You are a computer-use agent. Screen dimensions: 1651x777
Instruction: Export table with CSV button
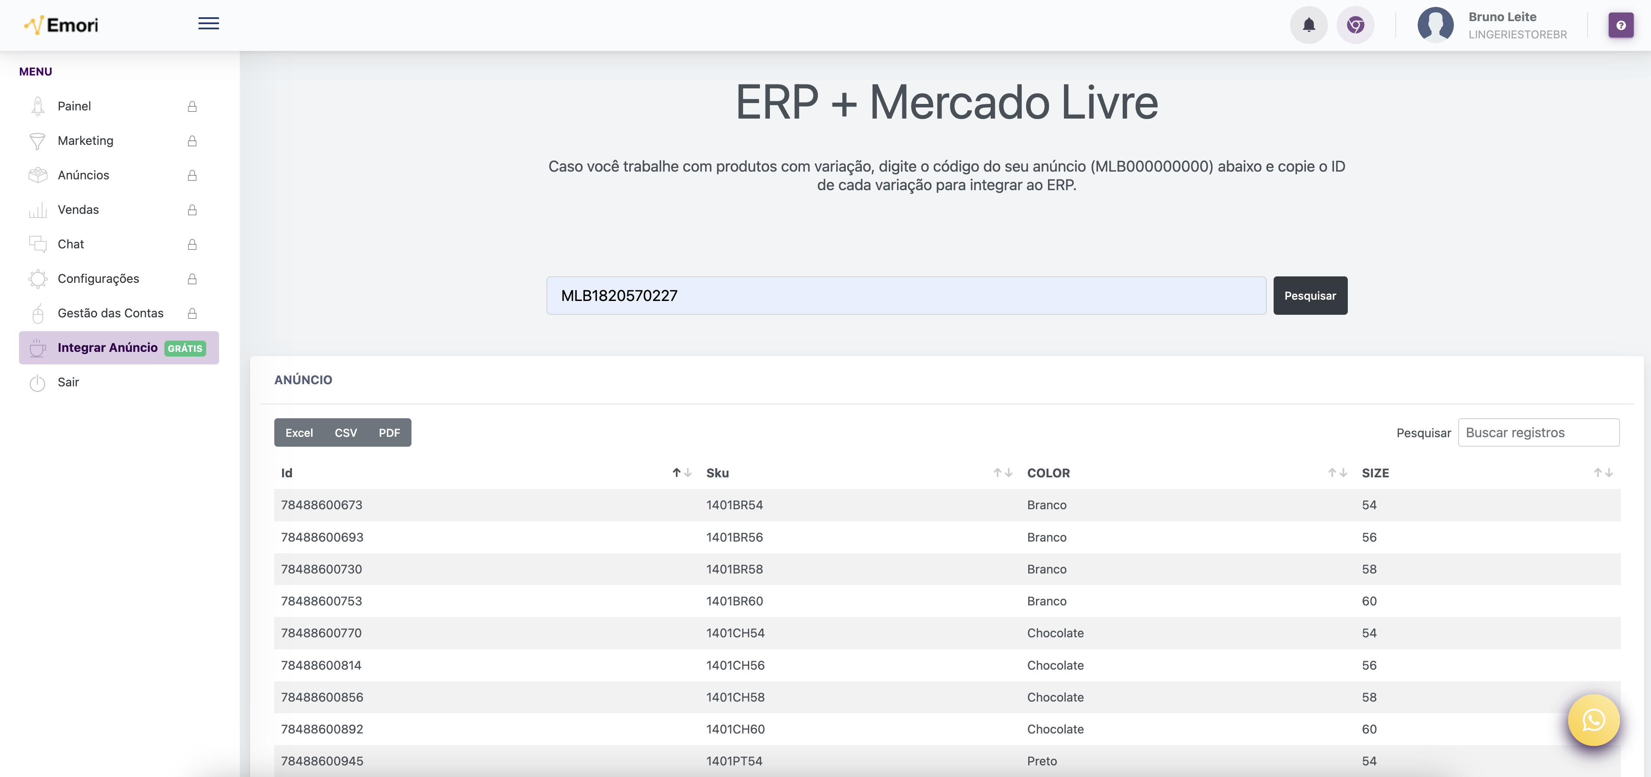point(345,433)
